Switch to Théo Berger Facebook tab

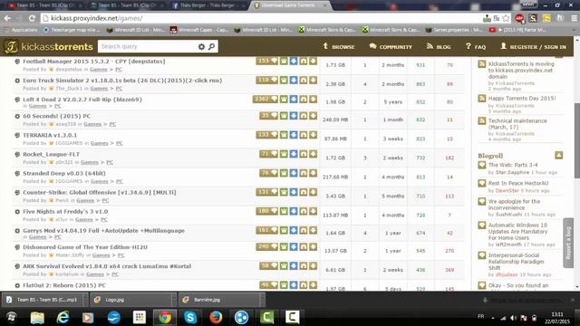click(208, 5)
